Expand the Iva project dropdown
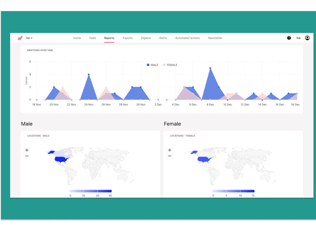The image size is (316, 237). [29, 38]
